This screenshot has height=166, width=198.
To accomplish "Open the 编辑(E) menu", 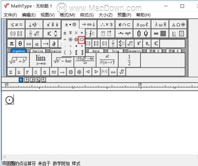I will coord(29,15).
